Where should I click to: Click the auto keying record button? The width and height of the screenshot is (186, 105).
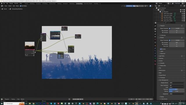pyautogui.click(x=69, y=99)
